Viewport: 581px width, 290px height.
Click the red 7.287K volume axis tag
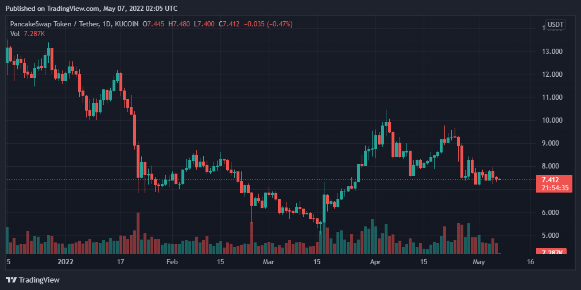[x=555, y=252]
